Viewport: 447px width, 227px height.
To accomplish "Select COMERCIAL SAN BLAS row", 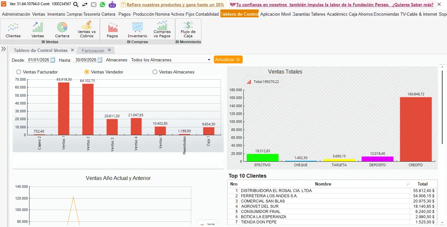I will (332, 201).
